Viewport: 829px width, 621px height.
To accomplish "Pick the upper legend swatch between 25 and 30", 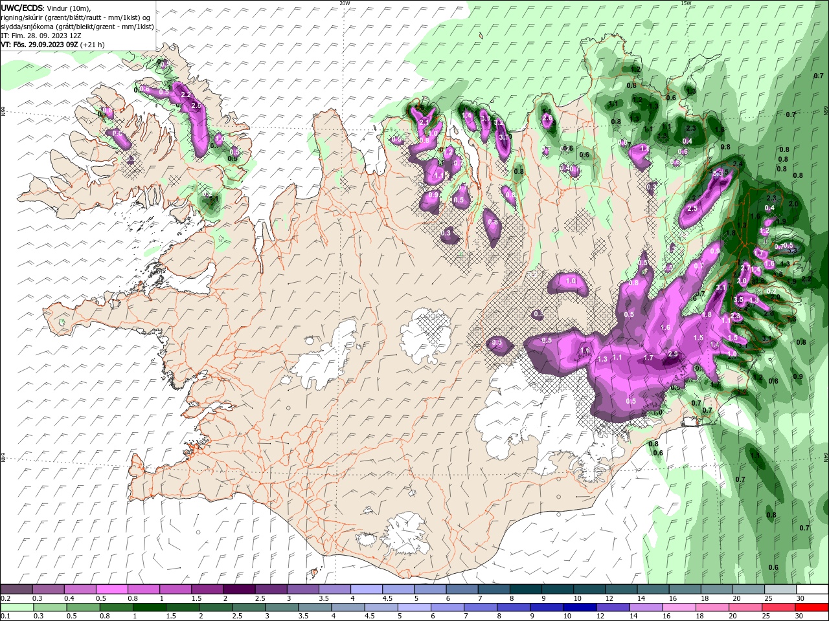I will (x=780, y=589).
